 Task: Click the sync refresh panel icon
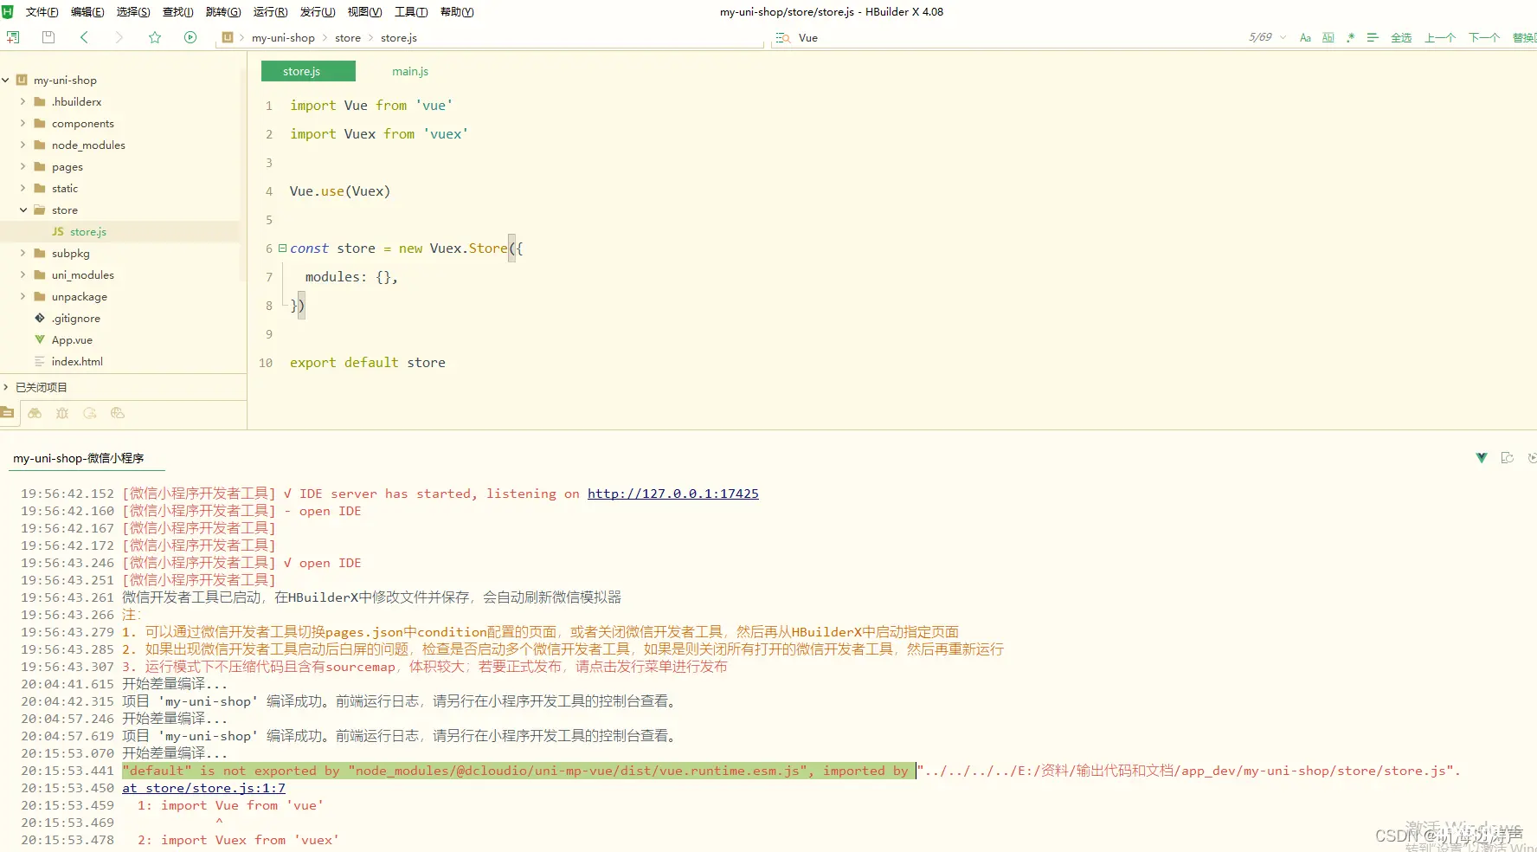(90, 413)
